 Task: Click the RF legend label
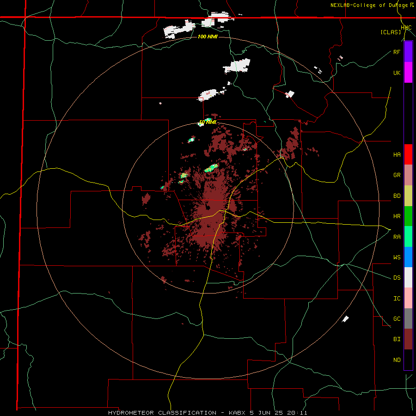pos(397,52)
